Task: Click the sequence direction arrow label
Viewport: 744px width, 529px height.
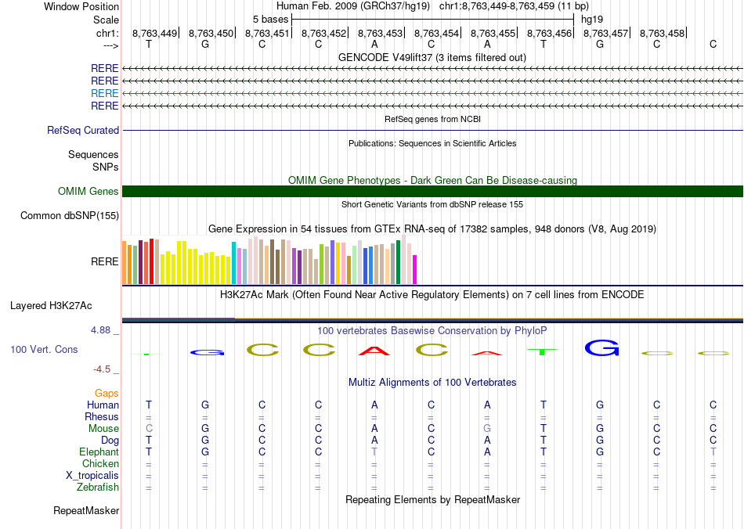Action: point(110,45)
